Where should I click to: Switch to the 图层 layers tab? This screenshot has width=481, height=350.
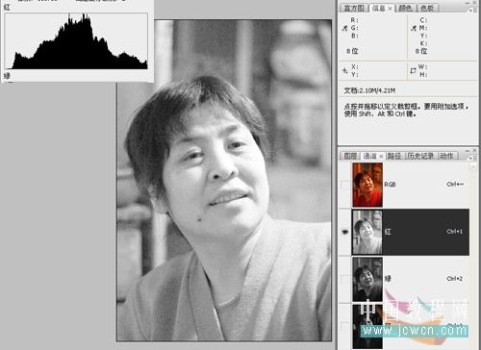click(350, 156)
